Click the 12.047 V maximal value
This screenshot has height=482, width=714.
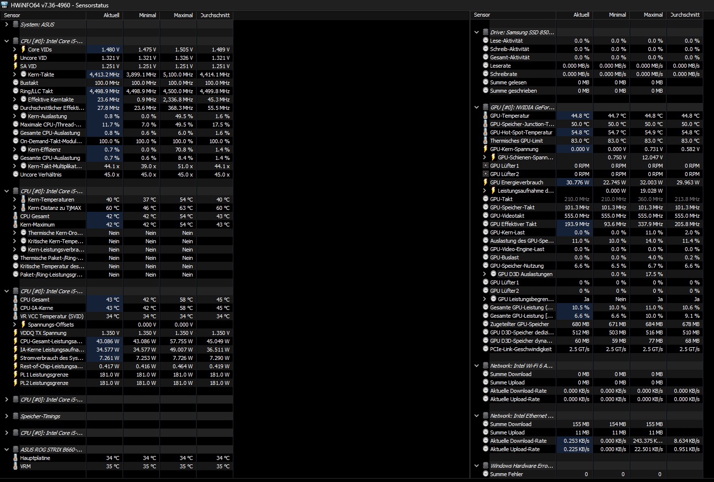point(652,157)
